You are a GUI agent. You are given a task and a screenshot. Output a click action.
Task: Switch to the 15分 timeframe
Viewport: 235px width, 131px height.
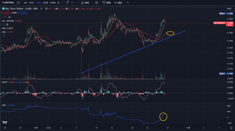coord(31,3)
